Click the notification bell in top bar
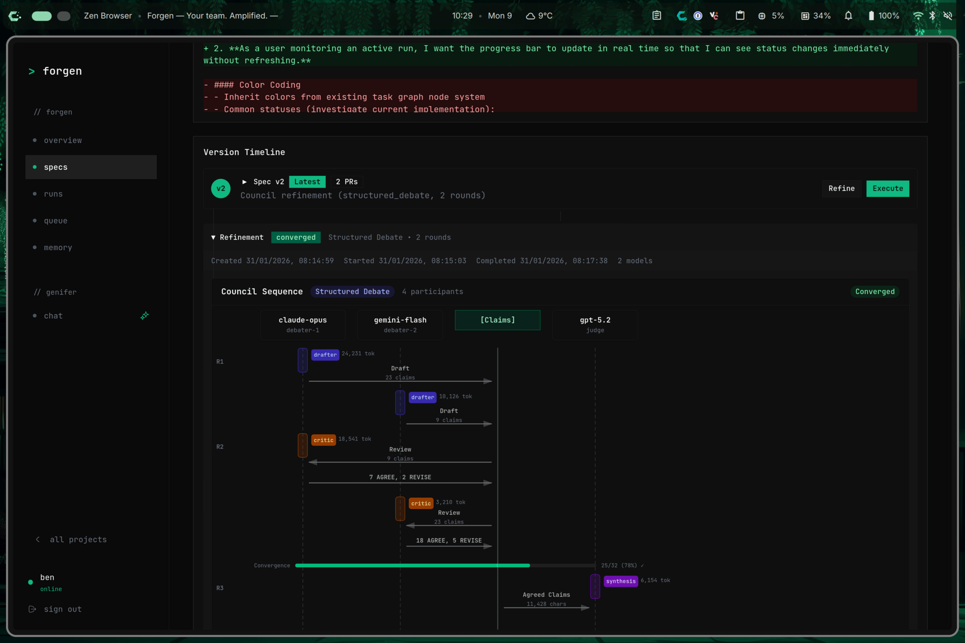This screenshot has width=965, height=643. pos(848,16)
